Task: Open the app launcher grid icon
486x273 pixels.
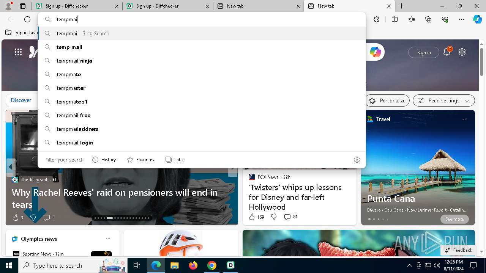Action: 18,52
